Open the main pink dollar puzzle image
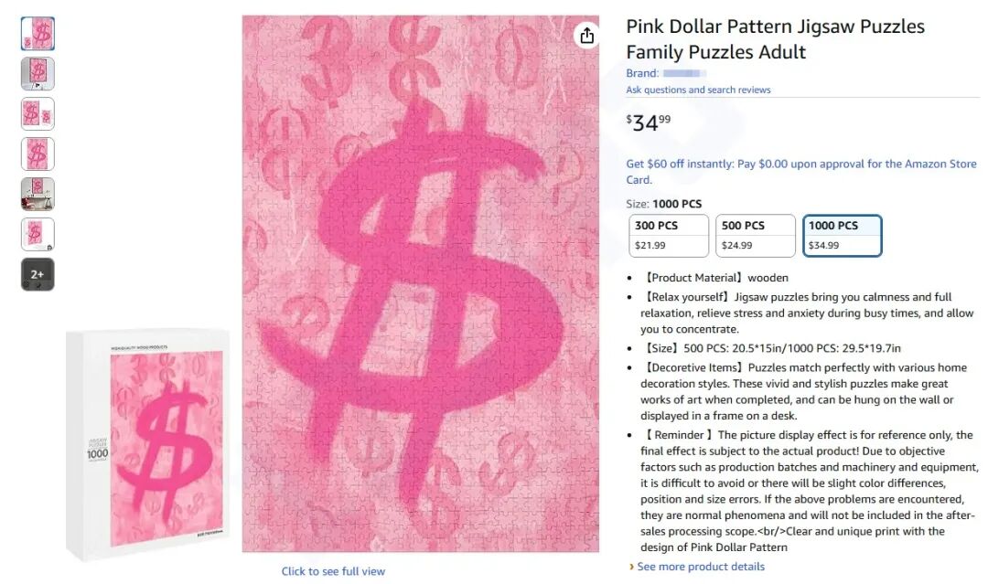Image resolution: width=988 pixels, height=584 pixels. pyautogui.click(x=420, y=284)
